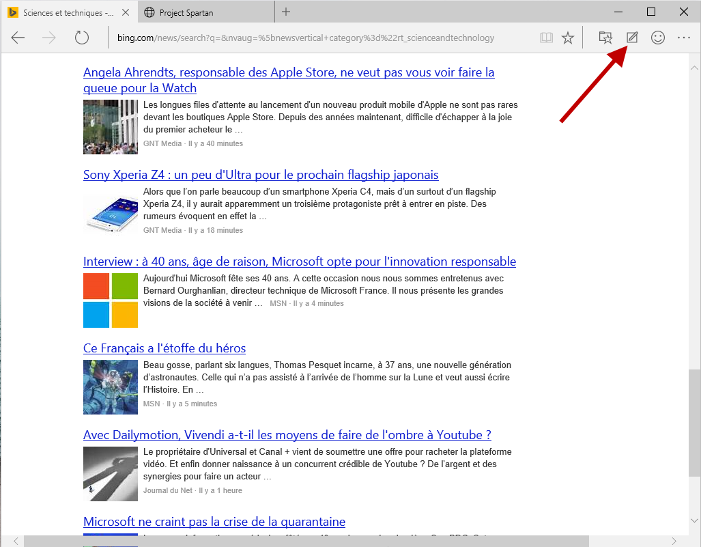This screenshot has width=701, height=547.
Task: Add page to favorites star
Action: (568, 38)
